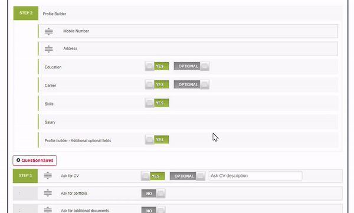Click the Ask for CV drag handle
The width and height of the screenshot is (354, 213).
coord(48,175)
